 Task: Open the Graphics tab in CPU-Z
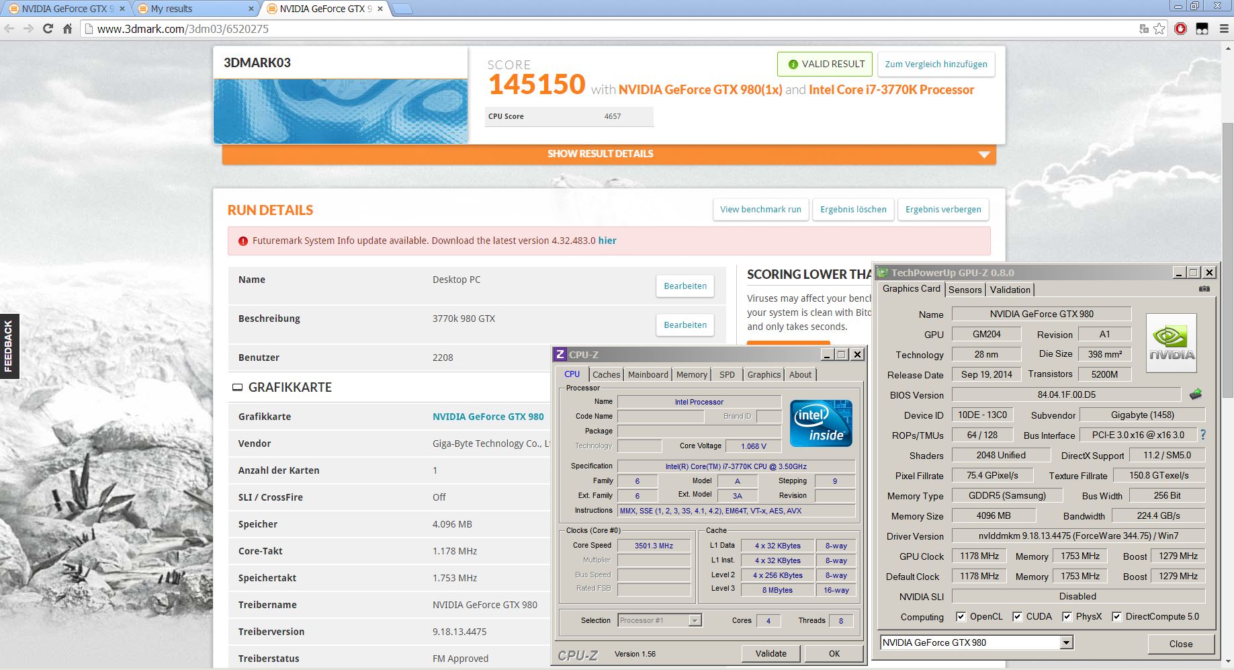[764, 374]
